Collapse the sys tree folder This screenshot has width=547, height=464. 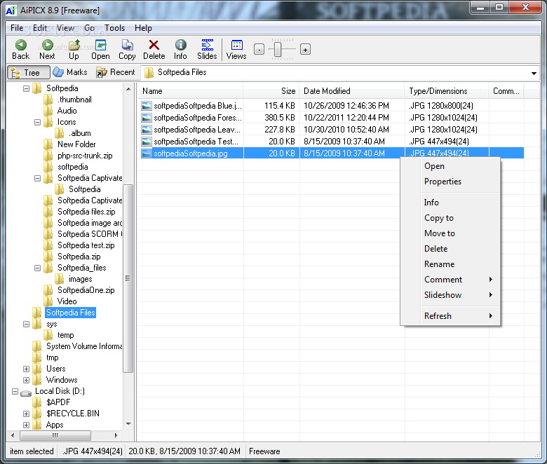point(26,325)
